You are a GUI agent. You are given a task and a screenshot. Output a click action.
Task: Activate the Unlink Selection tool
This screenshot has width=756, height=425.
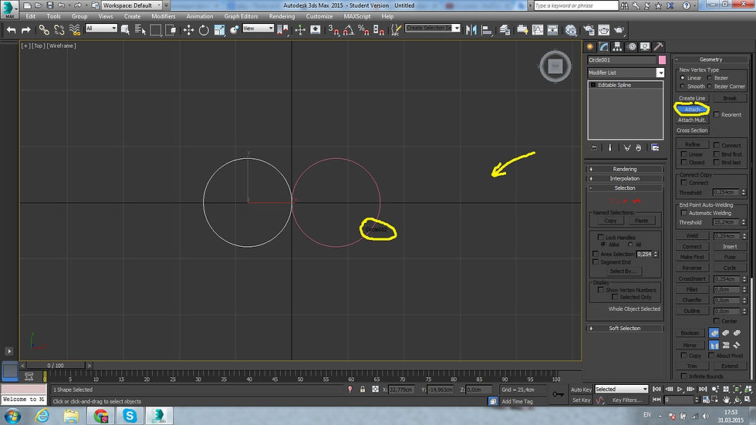[59, 30]
